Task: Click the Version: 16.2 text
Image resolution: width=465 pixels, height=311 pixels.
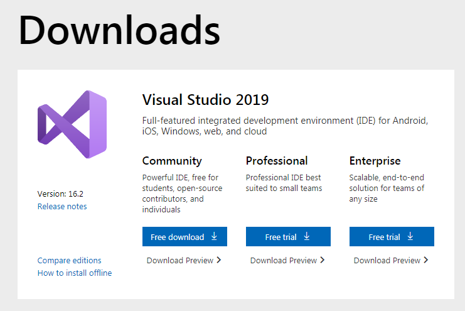Action: 60,194
